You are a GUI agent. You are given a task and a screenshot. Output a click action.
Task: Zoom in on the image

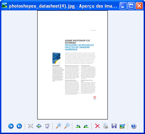point(58,126)
